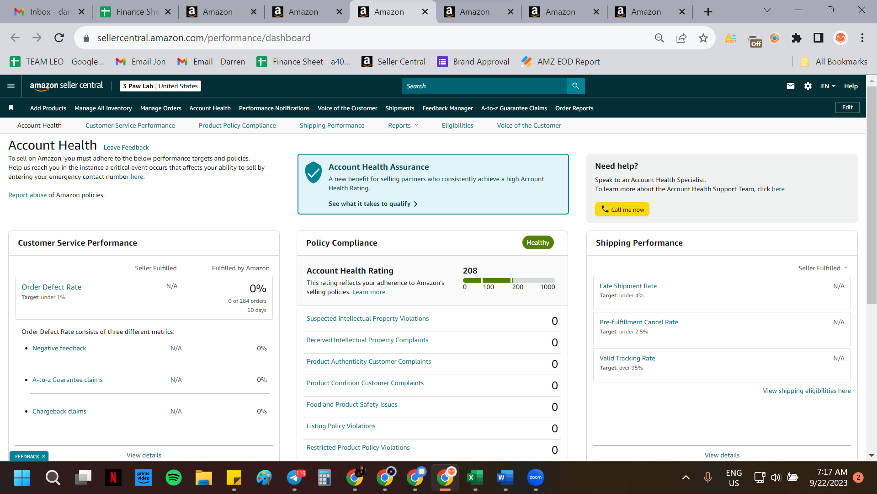Screen dimensions: 877x494
Task: Open the Order Defect Rate link
Action: coord(51,287)
